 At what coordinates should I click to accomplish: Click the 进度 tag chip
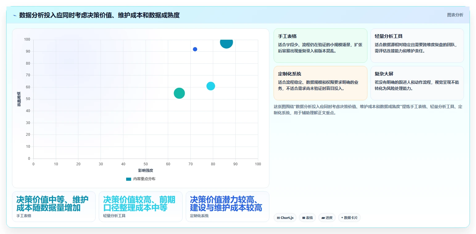click(x=327, y=218)
